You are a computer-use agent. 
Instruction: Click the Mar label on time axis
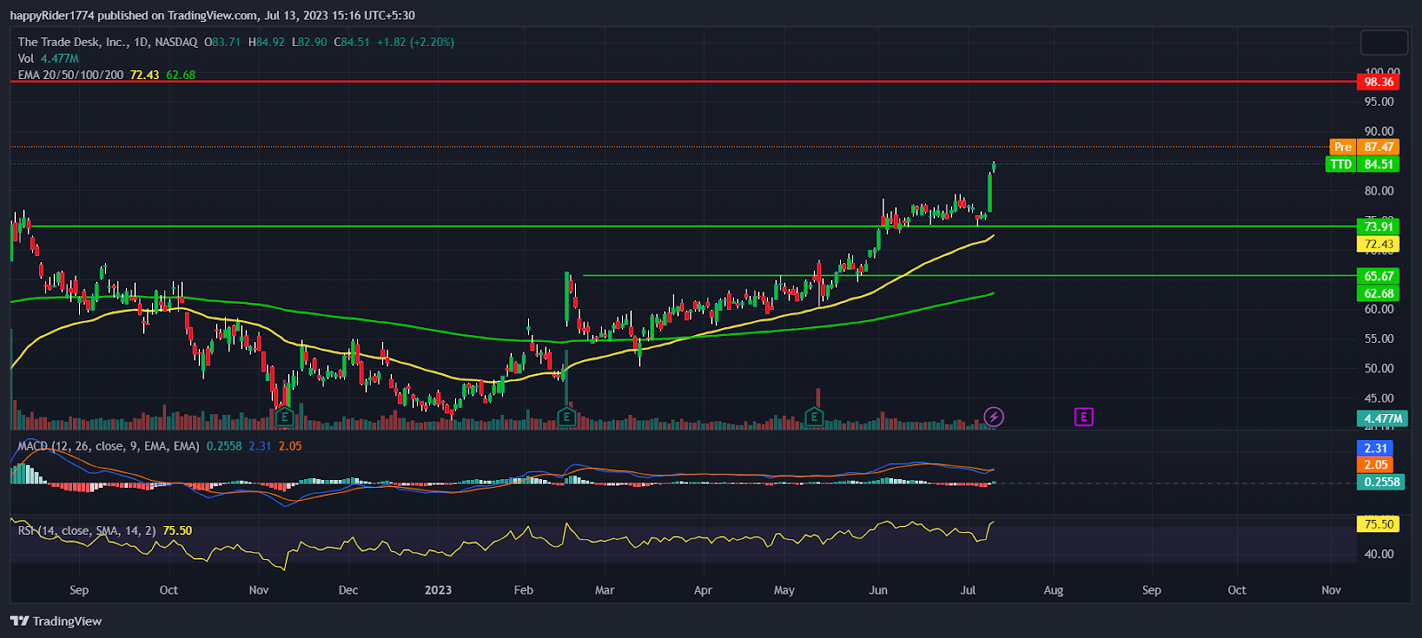click(604, 590)
